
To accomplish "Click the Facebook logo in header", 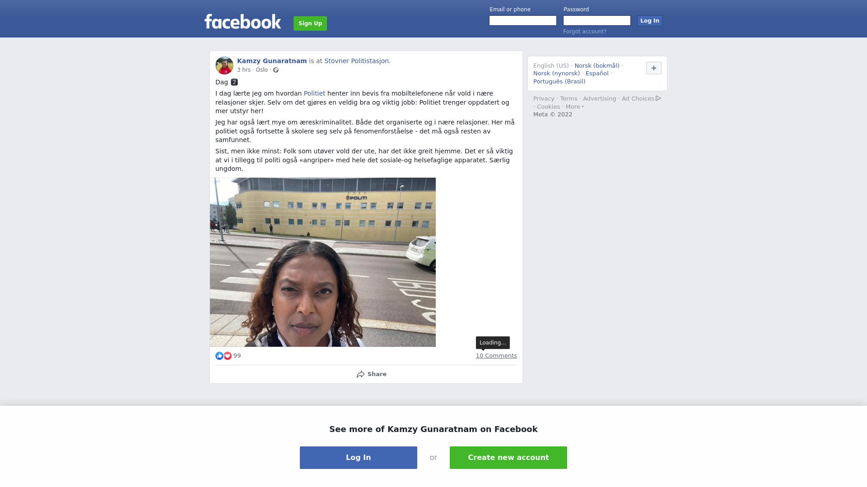I will [242, 21].
